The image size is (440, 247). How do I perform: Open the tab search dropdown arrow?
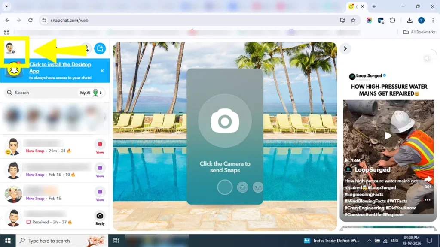[x=6, y=6]
